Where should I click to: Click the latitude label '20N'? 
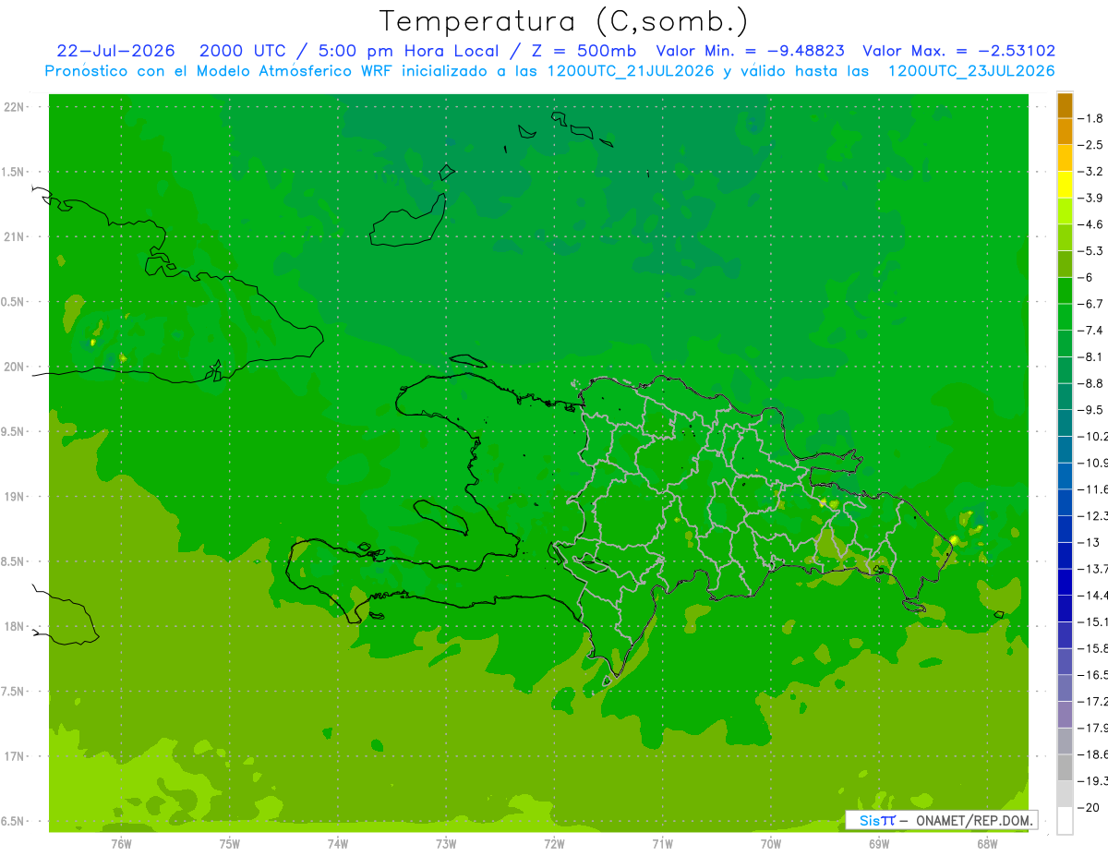15,367
